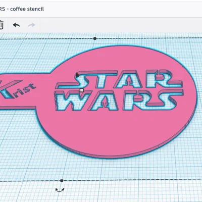
Task: Click the greyed-out Redo arrow
Action: pyautogui.click(x=31, y=25)
